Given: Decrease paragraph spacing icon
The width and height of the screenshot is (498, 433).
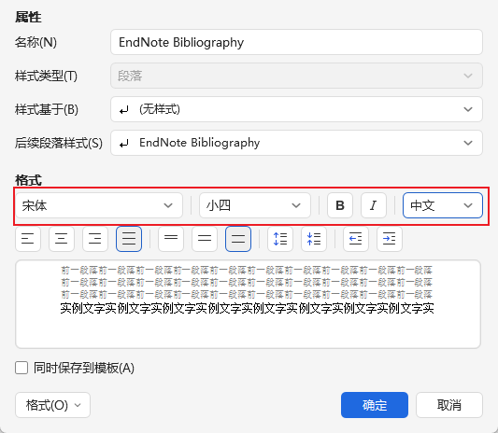Looking at the screenshot, I should (314, 239).
